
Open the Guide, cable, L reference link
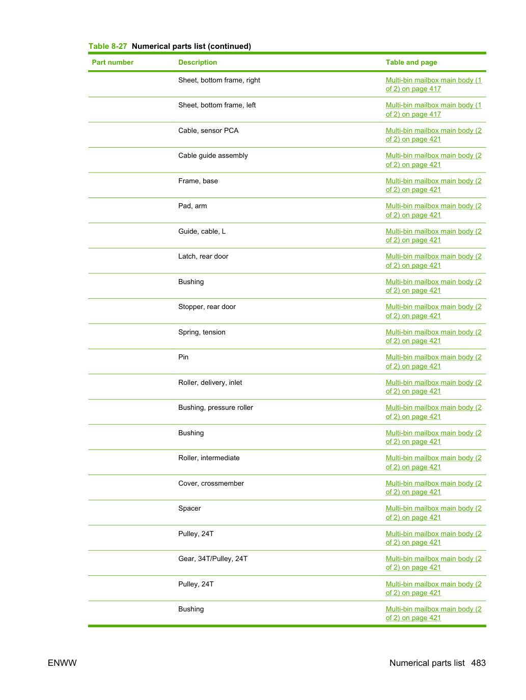433,236
